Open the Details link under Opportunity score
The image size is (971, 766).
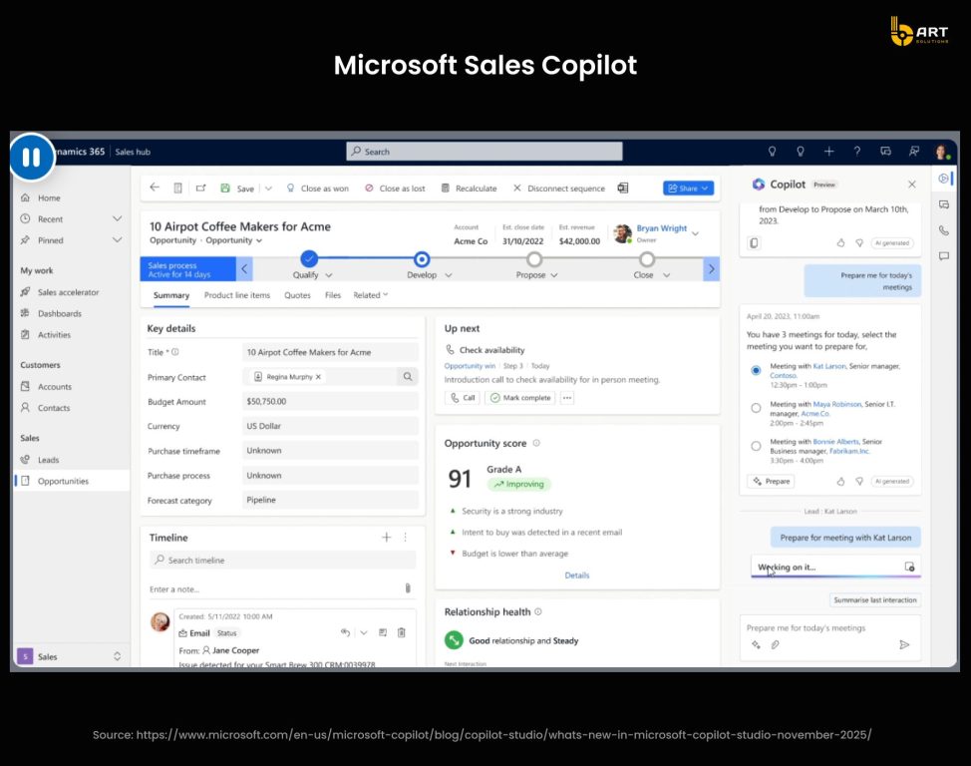[577, 574]
